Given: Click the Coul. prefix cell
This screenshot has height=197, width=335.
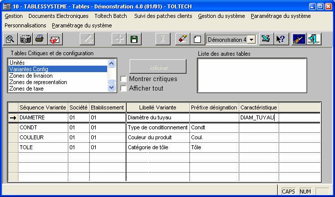Looking at the screenshot, I should (214, 137).
